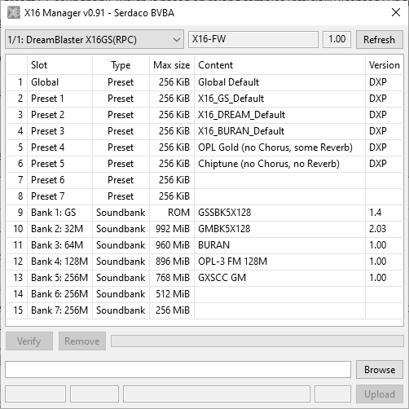The width and height of the screenshot is (409, 409).
Task: Select the Preset 4 slot row
Action: (204, 147)
